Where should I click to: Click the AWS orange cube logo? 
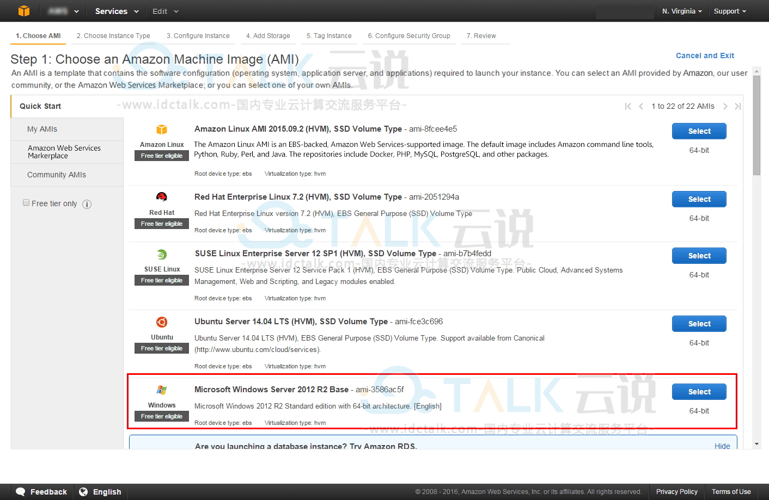tap(24, 11)
